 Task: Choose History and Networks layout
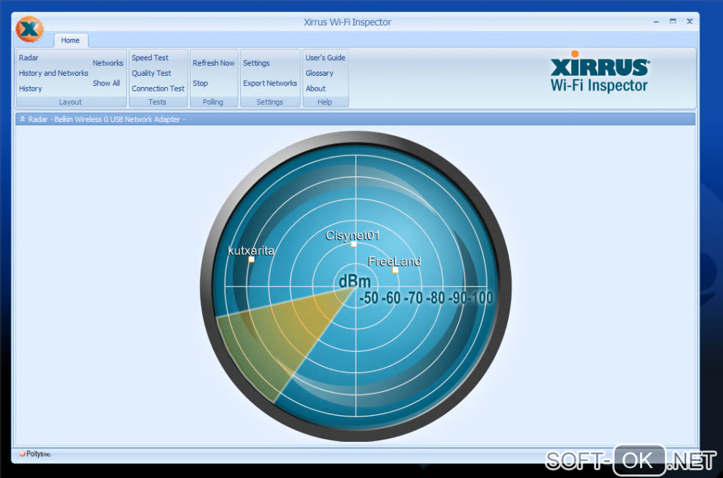click(x=53, y=73)
